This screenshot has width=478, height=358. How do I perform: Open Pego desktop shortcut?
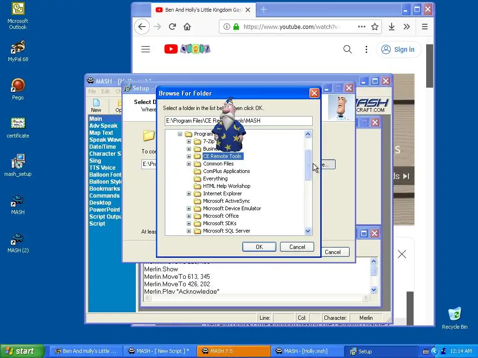pyautogui.click(x=18, y=89)
